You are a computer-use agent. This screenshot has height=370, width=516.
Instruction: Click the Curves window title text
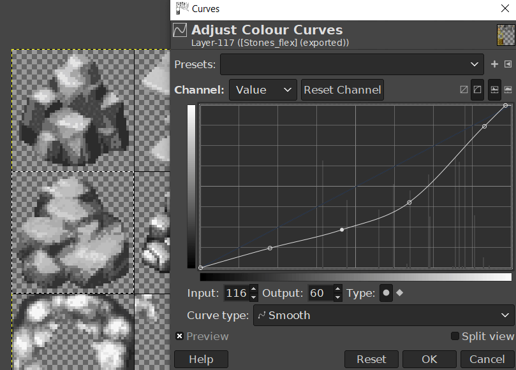207,9
